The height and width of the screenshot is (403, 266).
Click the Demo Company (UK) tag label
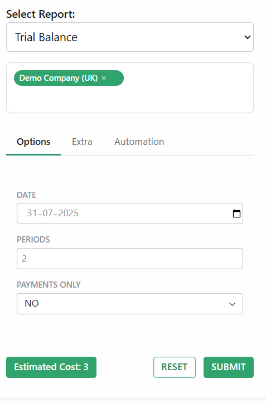pos(59,78)
